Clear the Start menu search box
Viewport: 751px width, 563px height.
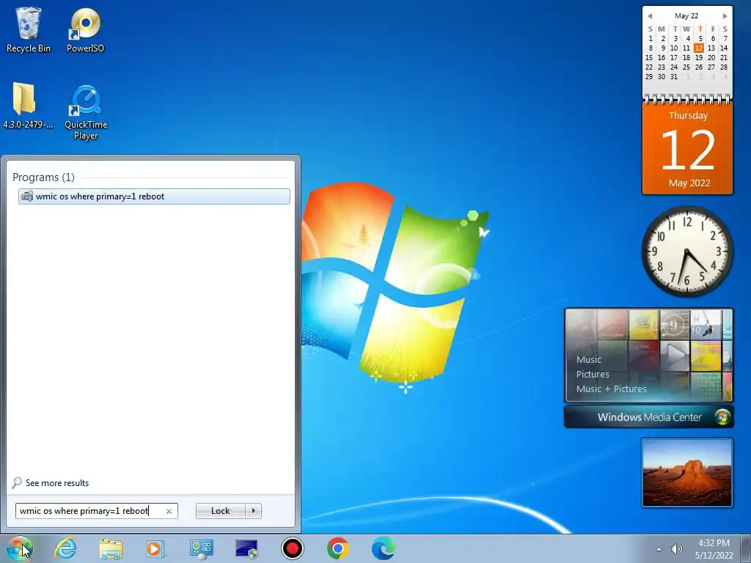click(x=169, y=511)
